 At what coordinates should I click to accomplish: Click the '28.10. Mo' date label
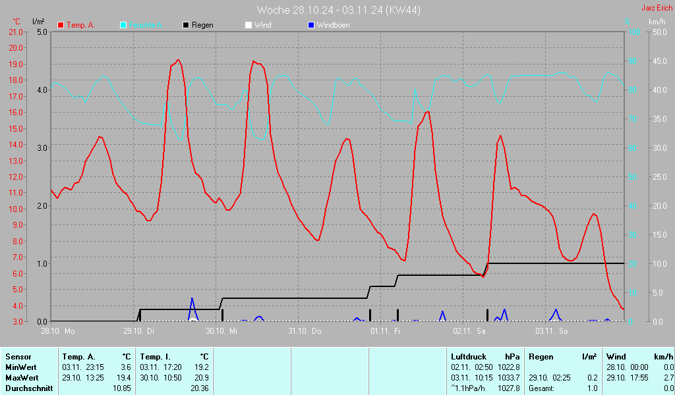tap(58, 331)
